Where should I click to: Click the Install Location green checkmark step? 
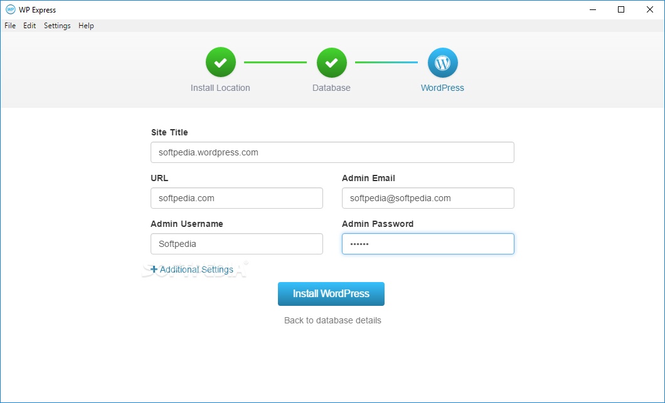click(x=221, y=62)
